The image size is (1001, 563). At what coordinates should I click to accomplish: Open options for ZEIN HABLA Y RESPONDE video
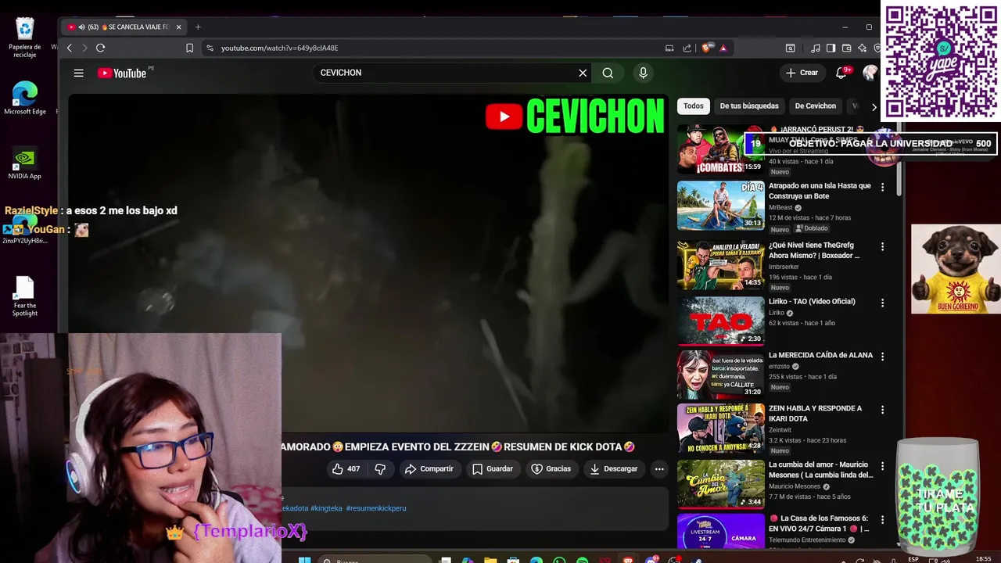coord(882,410)
